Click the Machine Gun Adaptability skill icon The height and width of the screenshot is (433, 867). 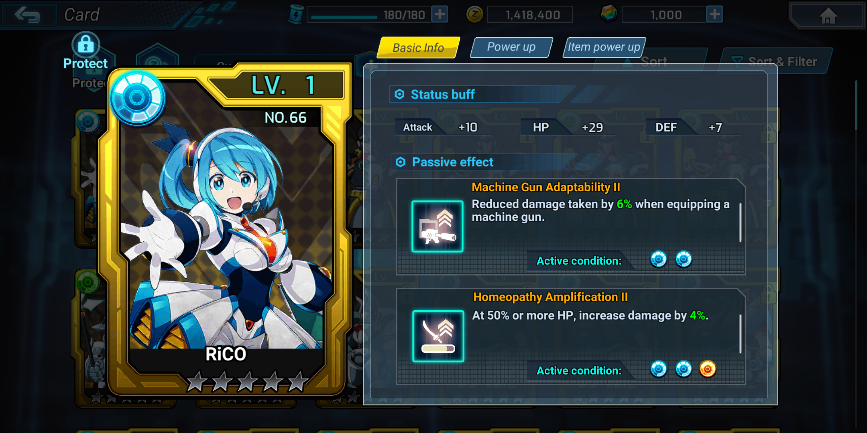pyautogui.click(x=438, y=227)
